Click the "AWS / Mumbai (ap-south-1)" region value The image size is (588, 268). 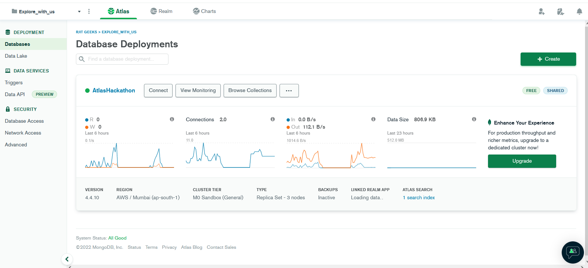(x=148, y=198)
